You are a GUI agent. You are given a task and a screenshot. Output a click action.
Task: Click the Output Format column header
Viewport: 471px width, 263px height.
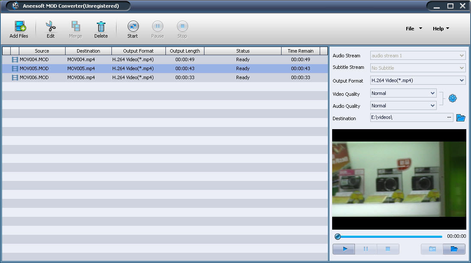tap(138, 51)
